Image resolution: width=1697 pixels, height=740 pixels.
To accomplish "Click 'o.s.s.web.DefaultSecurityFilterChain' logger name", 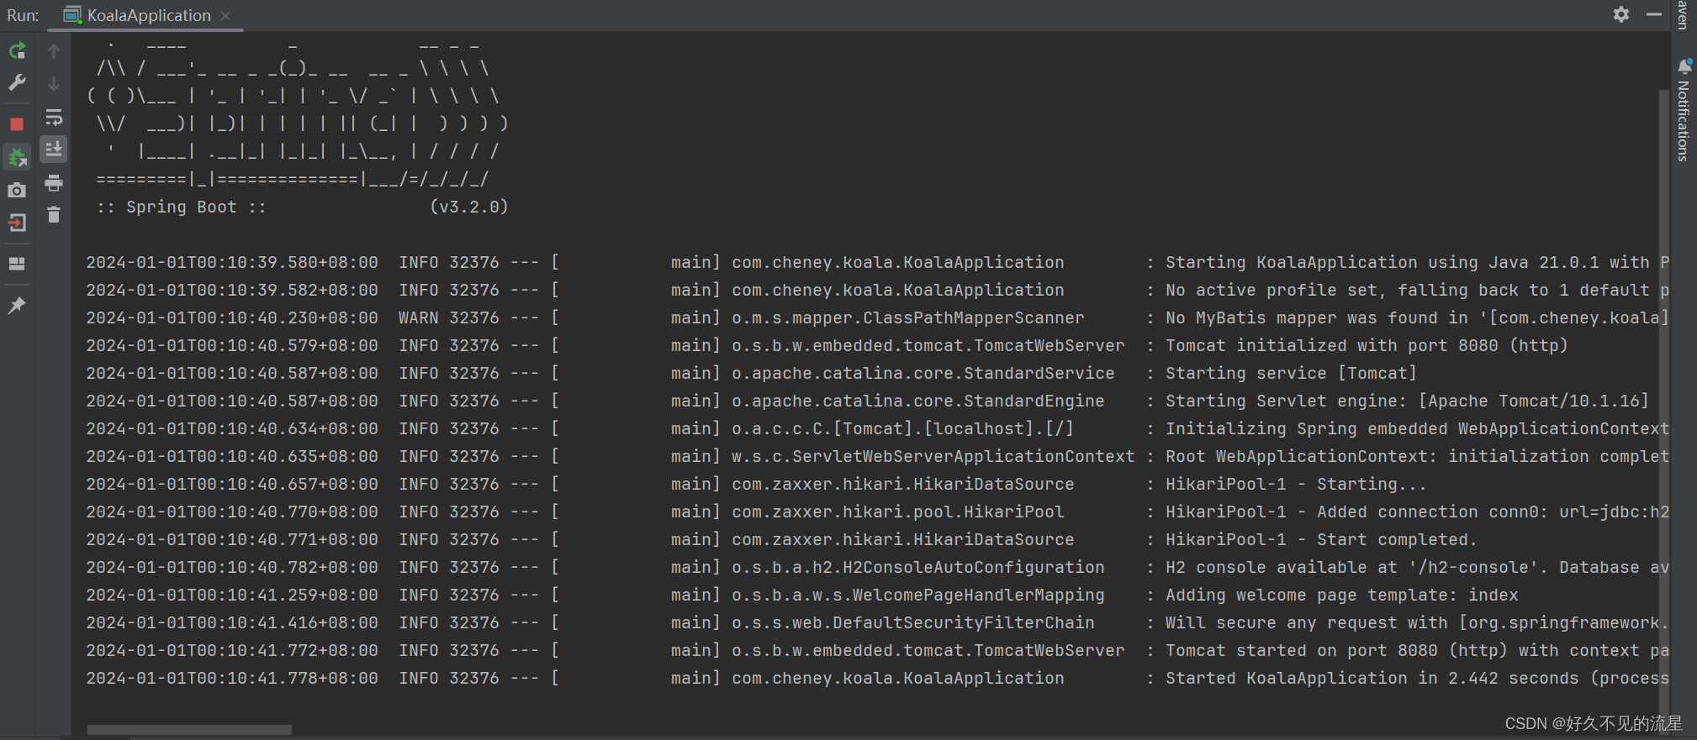I will [x=913, y=622].
